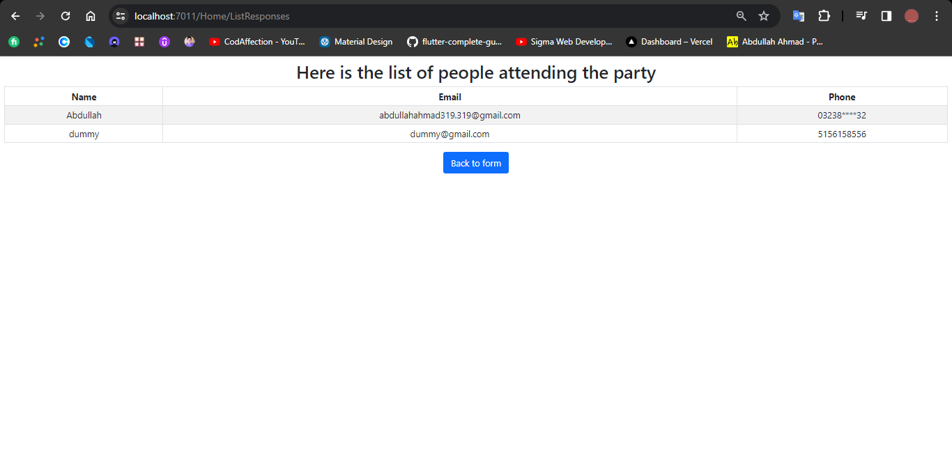
Task: Open Material Design bookmark
Action: (x=356, y=42)
